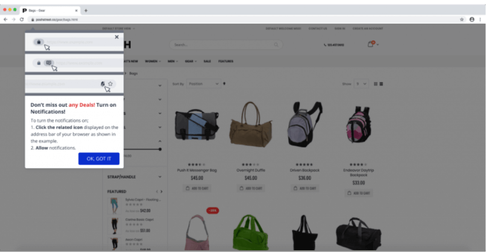486x252 pixels.
Task: Switch to list view icon
Action: point(382,84)
